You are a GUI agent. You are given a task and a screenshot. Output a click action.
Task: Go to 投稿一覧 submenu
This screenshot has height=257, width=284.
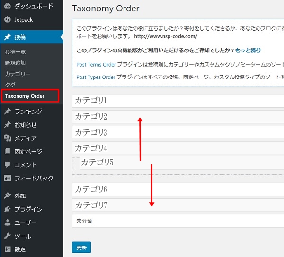(15, 52)
